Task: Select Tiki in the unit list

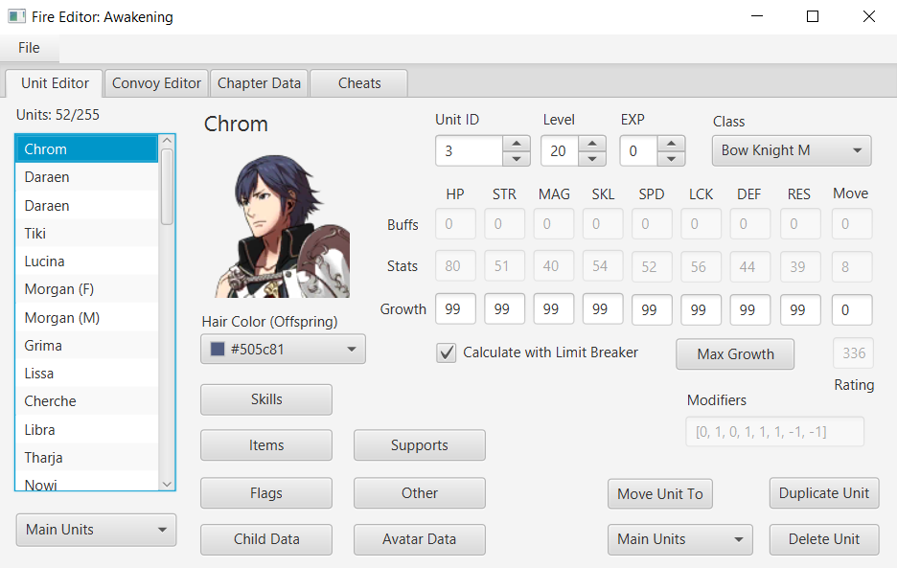Action: (87, 234)
